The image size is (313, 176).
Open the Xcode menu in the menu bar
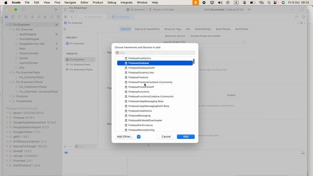point(16,2)
